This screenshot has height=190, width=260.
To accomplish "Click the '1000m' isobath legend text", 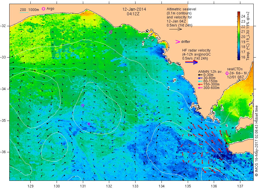I will (34, 10).
